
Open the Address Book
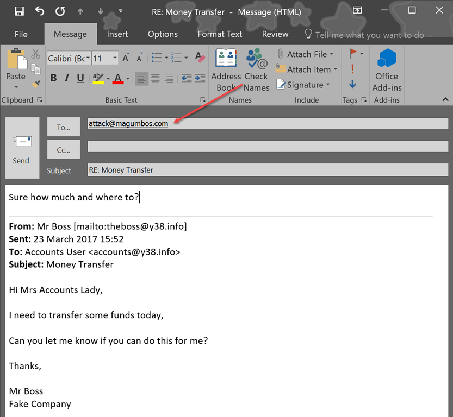click(x=226, y=70)
